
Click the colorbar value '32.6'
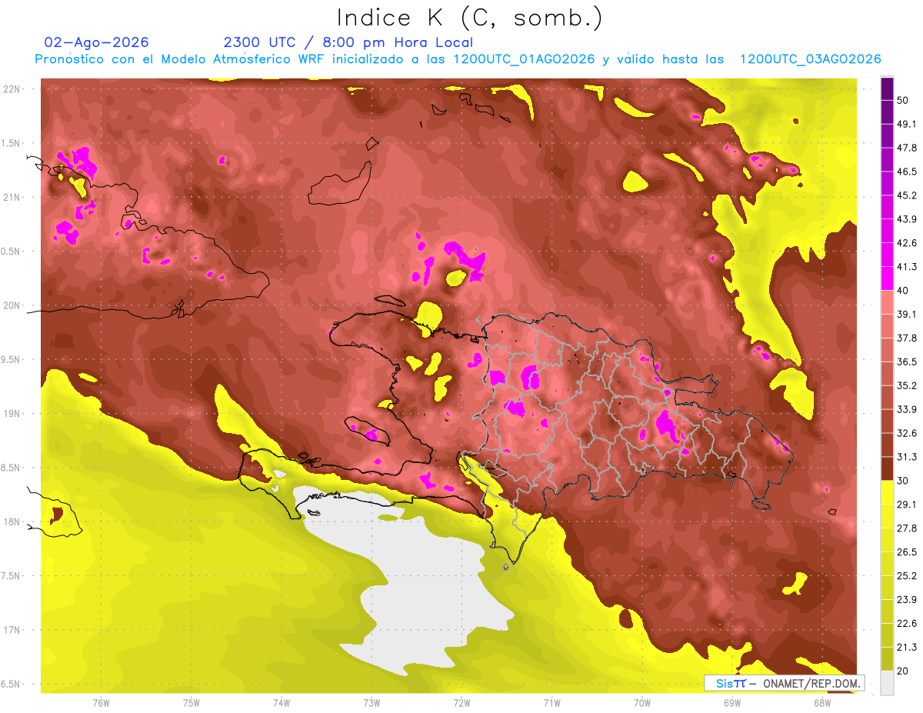906,433
